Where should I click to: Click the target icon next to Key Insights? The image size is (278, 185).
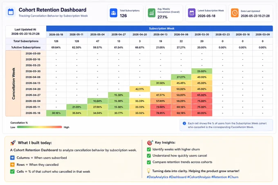point(150,143)
